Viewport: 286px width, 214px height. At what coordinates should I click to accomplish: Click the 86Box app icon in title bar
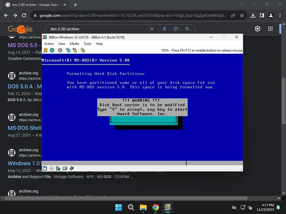click(x=45, y=37)
